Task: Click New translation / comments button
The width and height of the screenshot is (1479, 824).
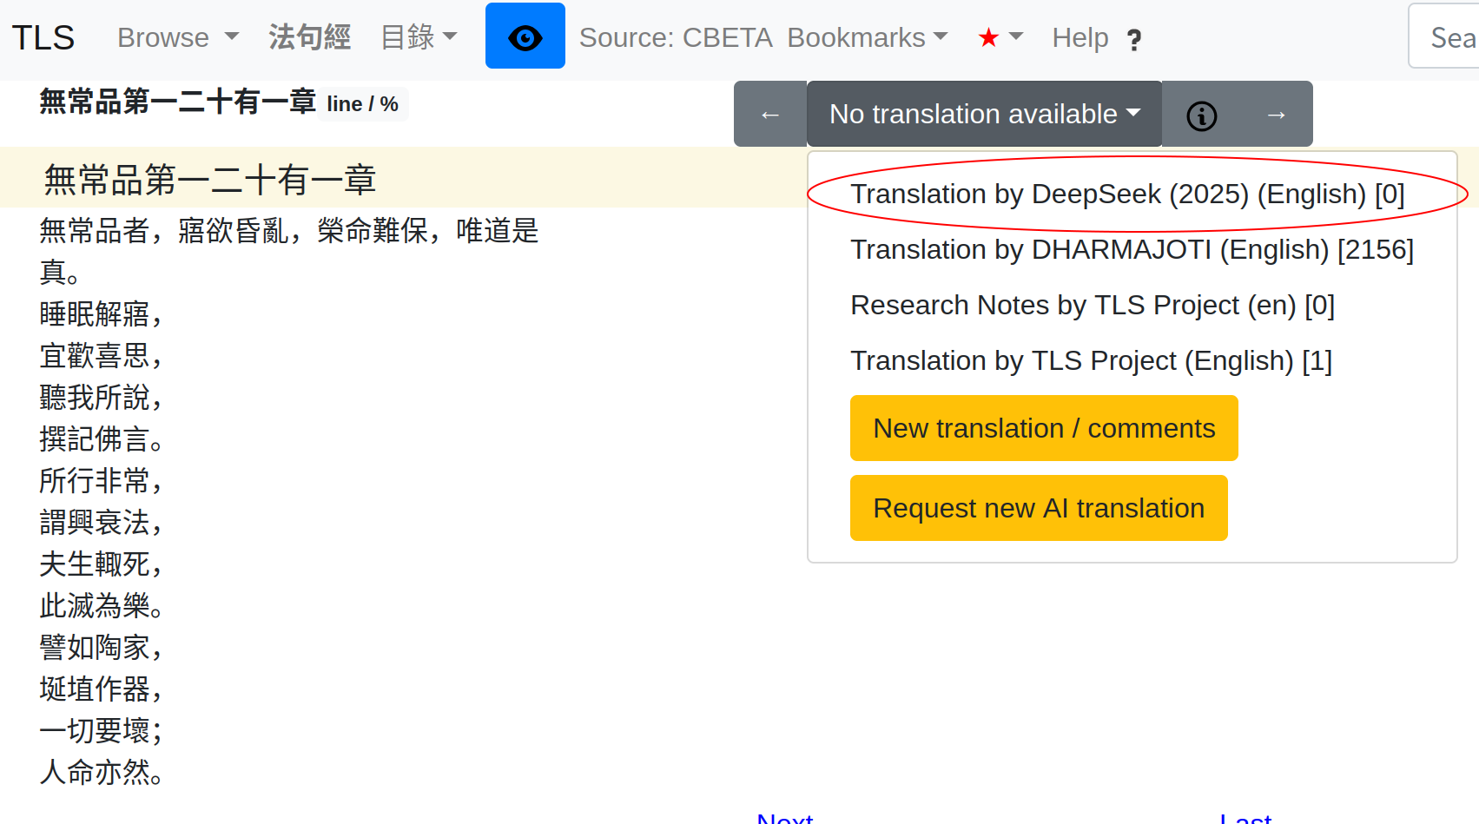Action: click(x=1043, y=428)
